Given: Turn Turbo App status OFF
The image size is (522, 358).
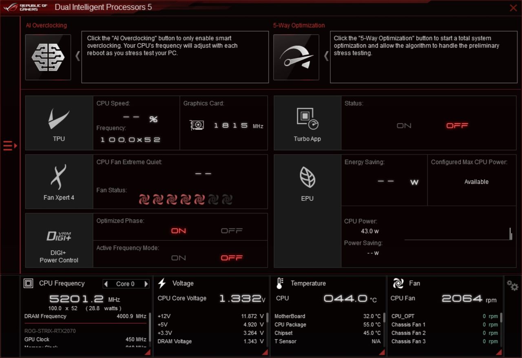Looking at the screenshot, I should [x=457, y=126].
